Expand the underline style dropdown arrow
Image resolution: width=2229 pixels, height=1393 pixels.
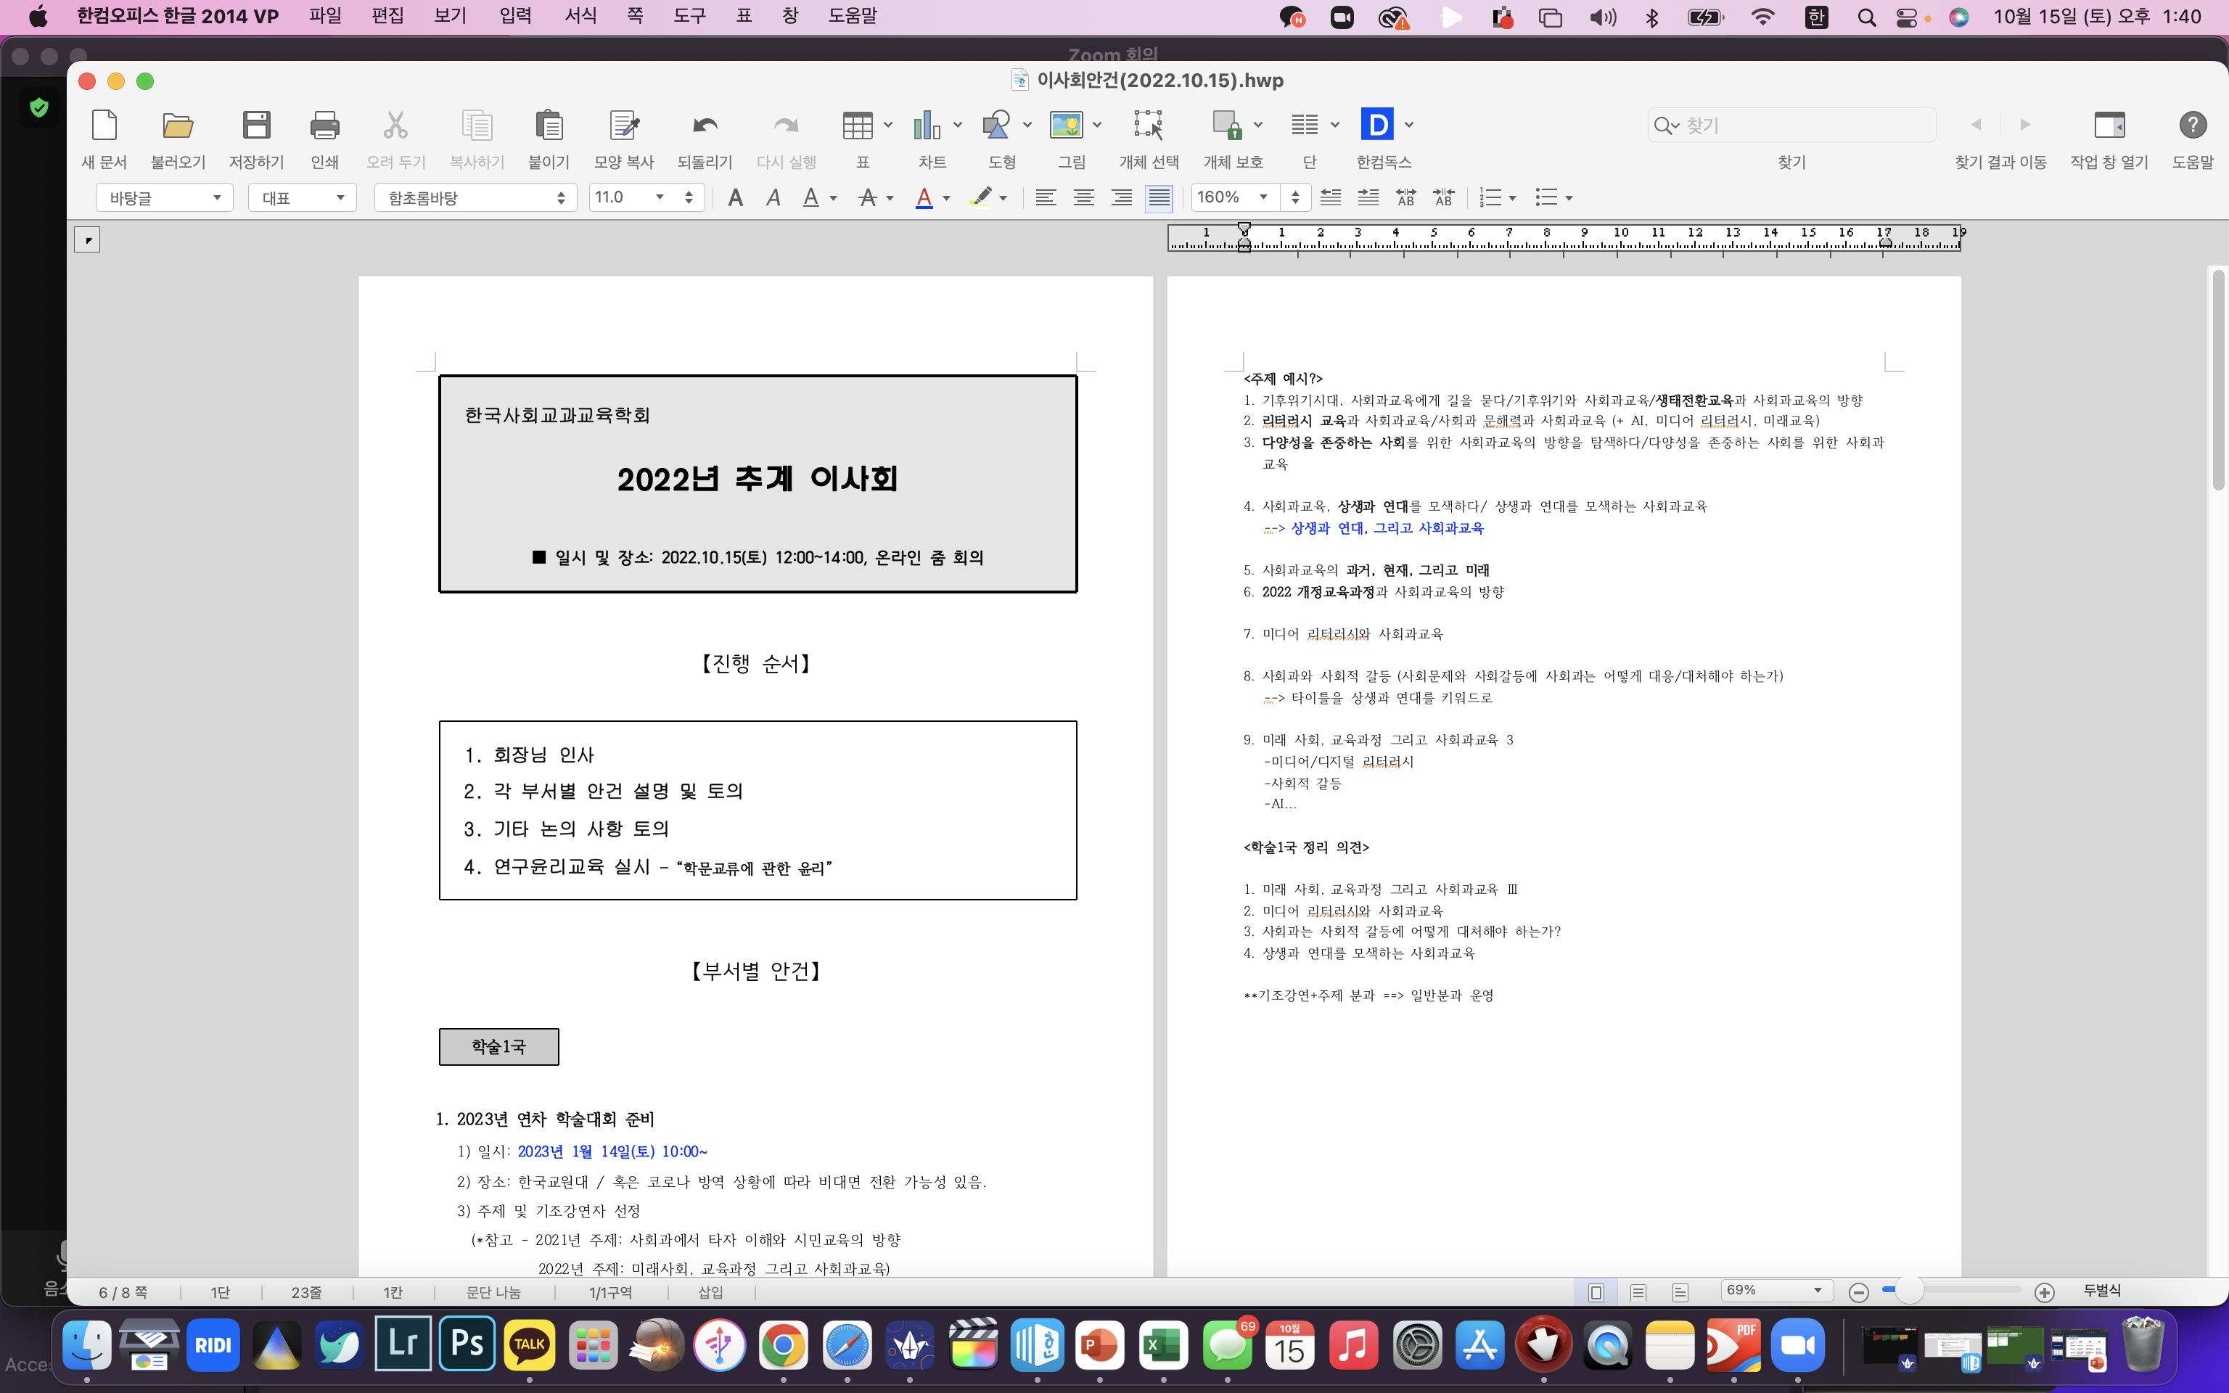pos(833,198)
